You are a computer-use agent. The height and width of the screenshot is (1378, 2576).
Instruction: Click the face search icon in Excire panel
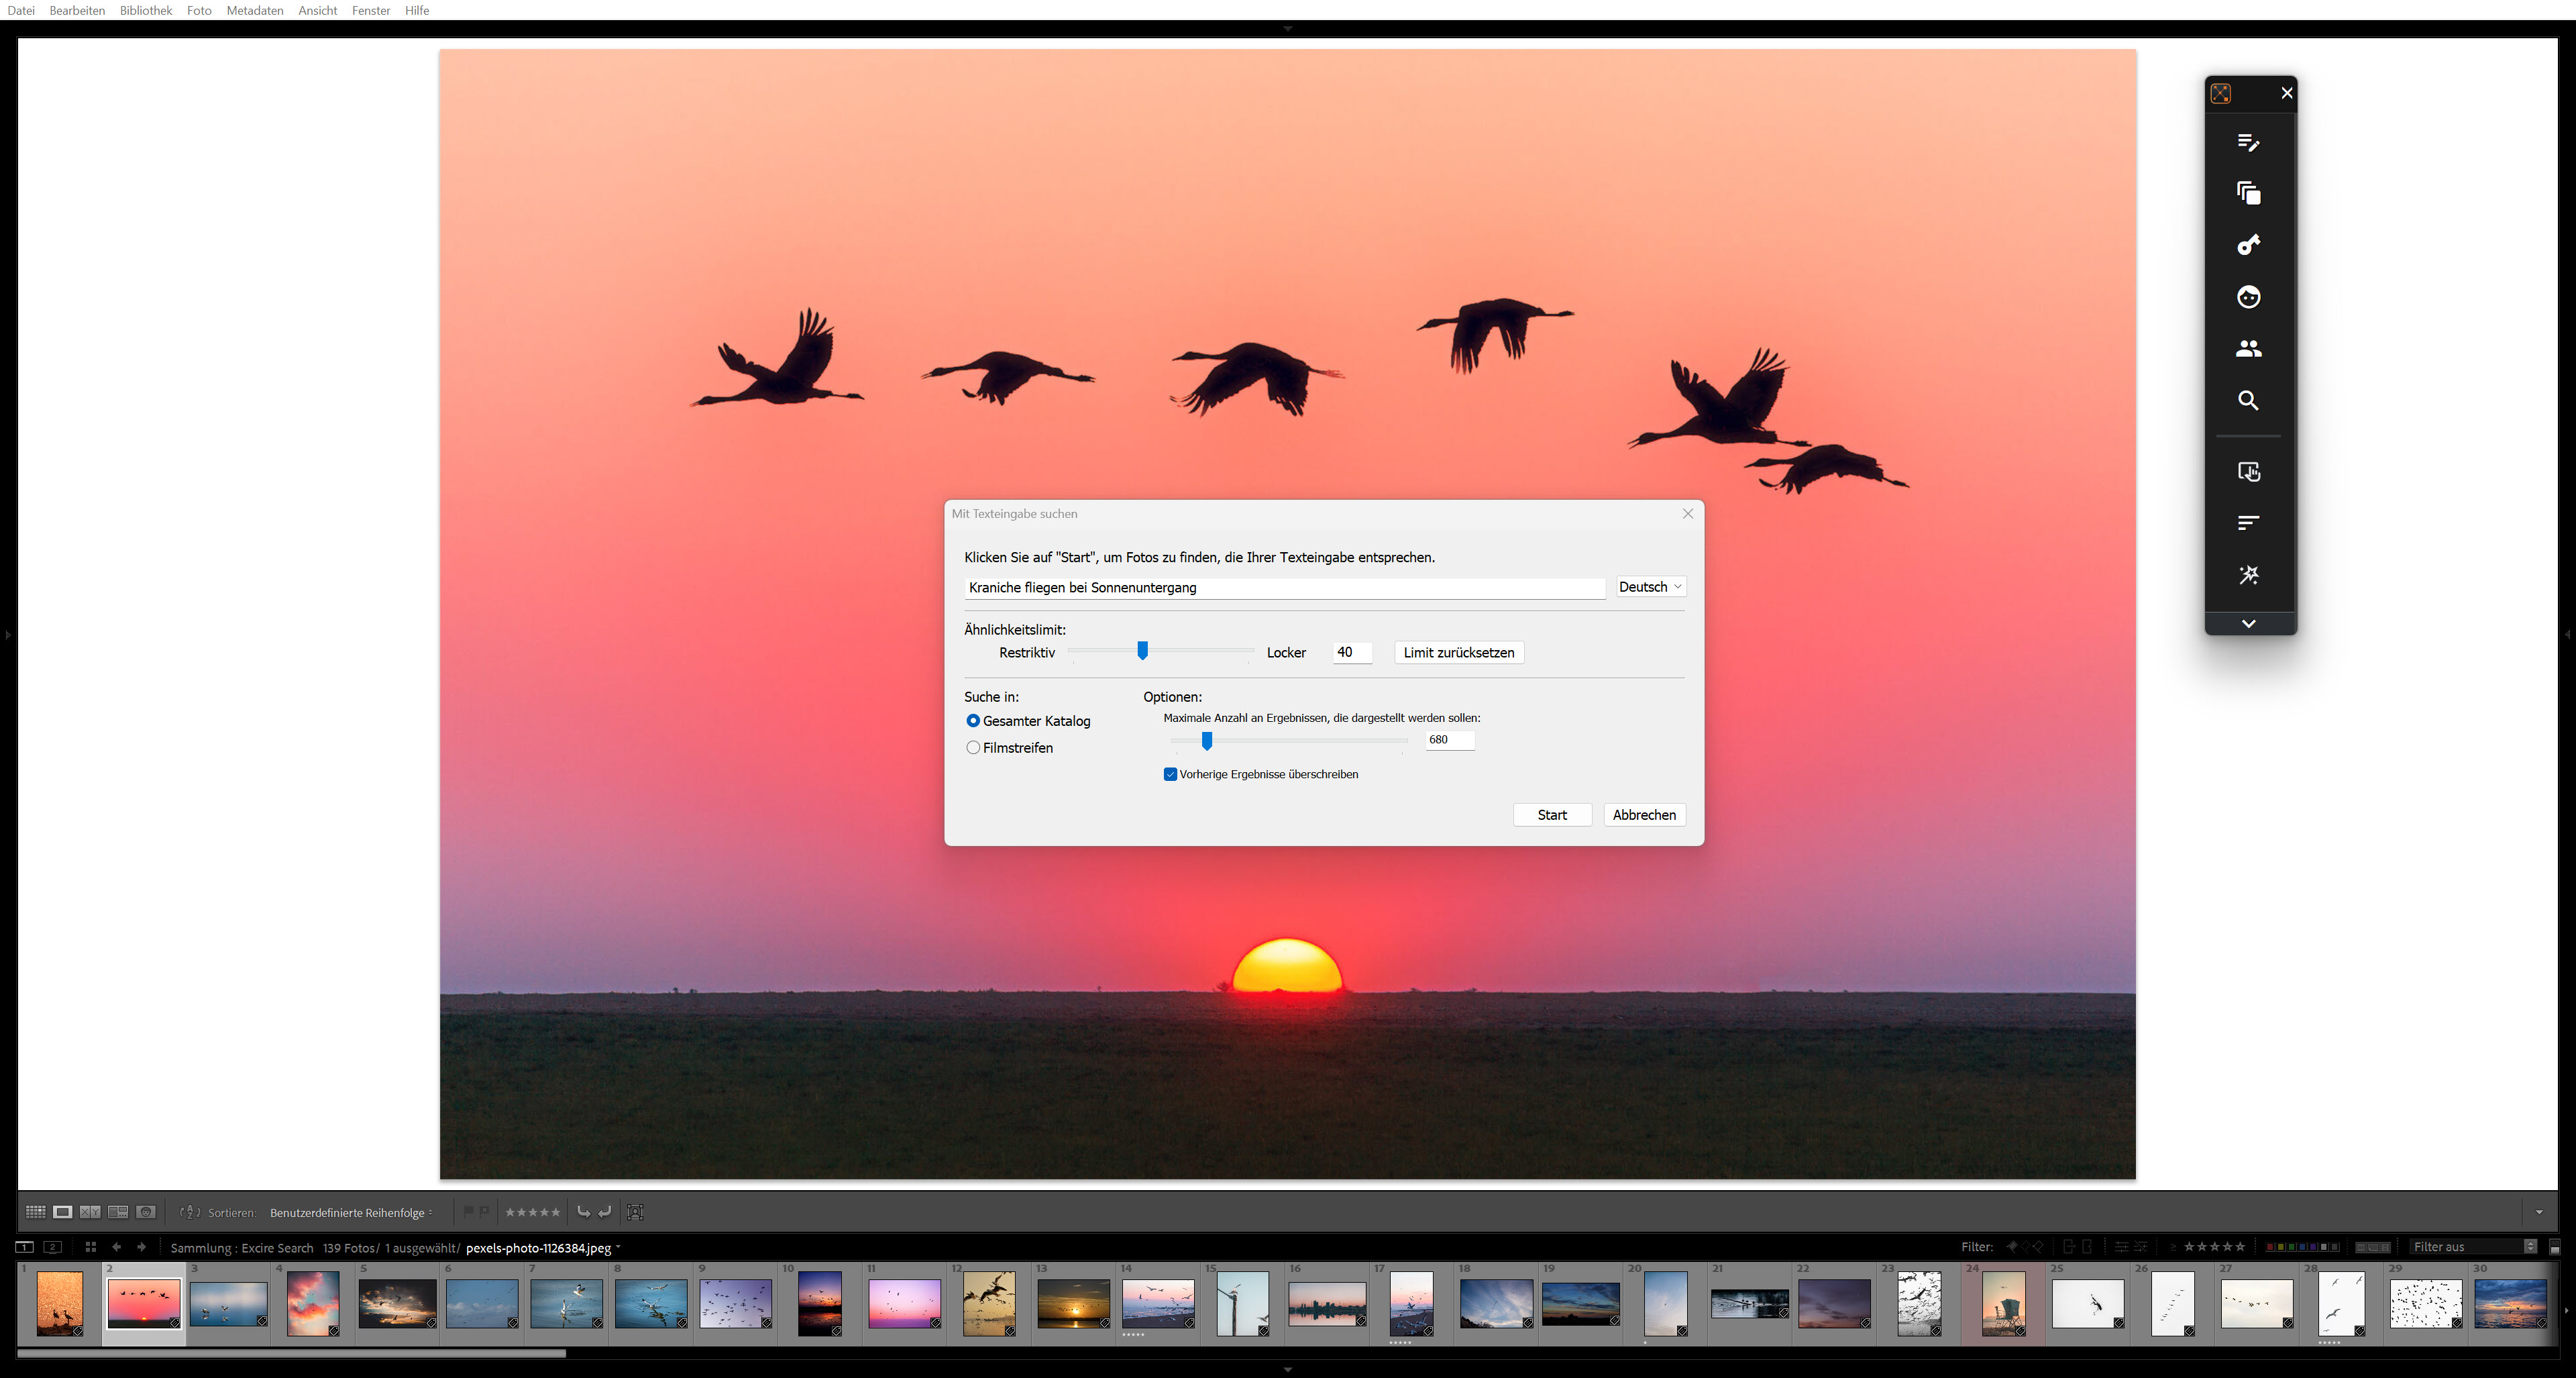[x=2248, y=297]
